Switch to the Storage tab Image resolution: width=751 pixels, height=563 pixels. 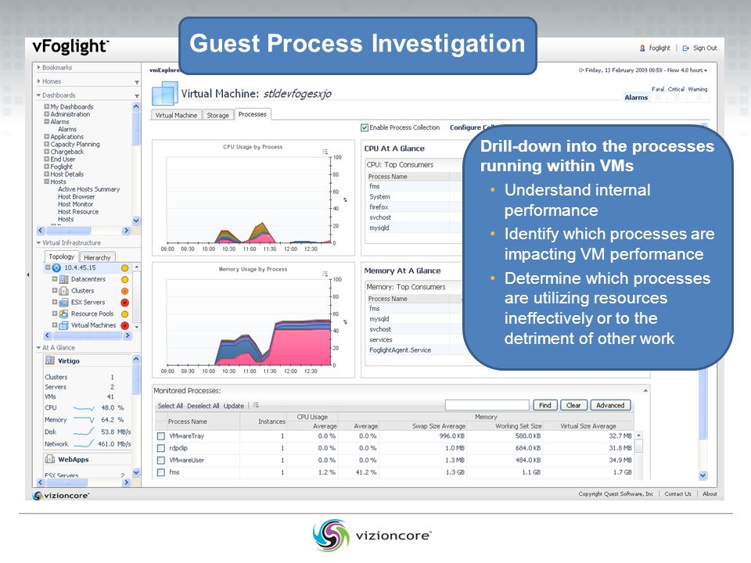(218, 115)
